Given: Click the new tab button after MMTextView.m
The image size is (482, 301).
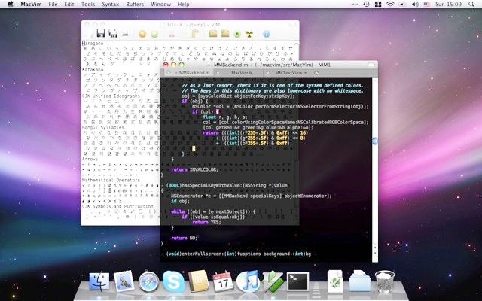Looking at the screenshot, I should (316, 73).
